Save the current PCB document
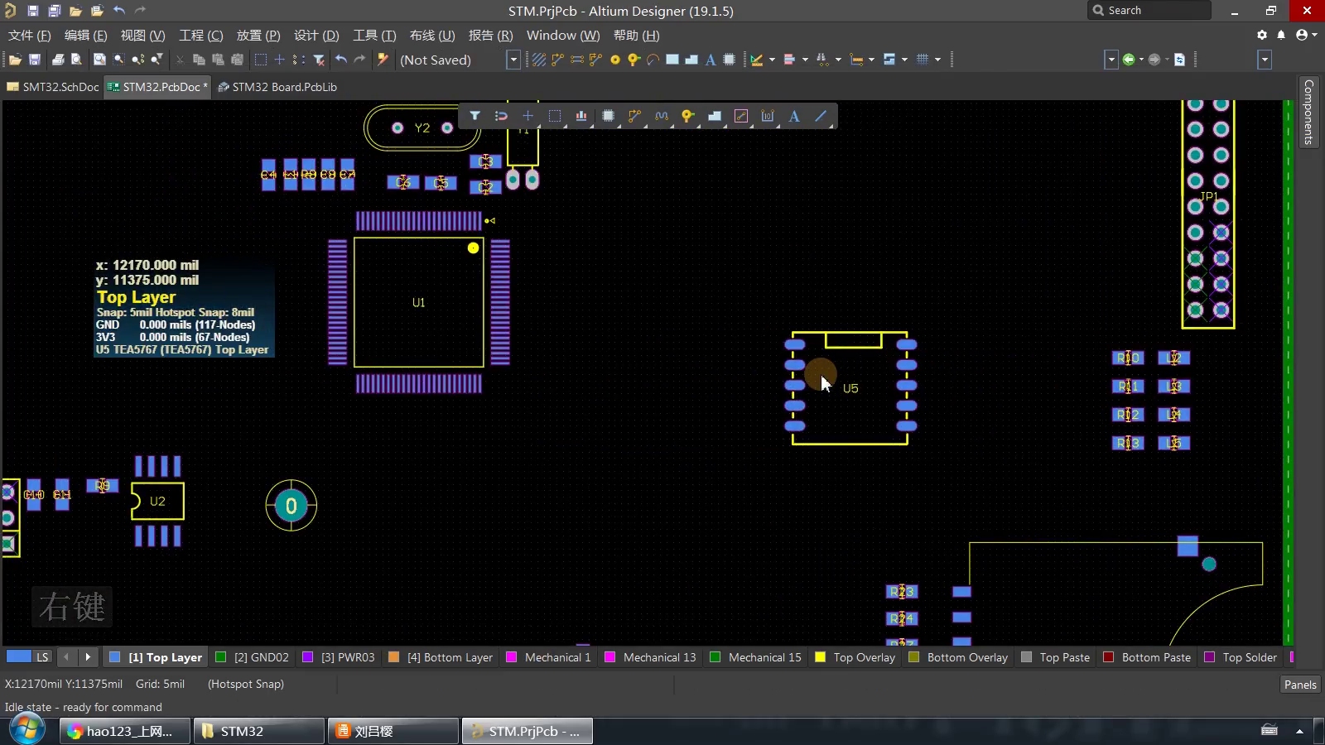 (x=34, y=60)
